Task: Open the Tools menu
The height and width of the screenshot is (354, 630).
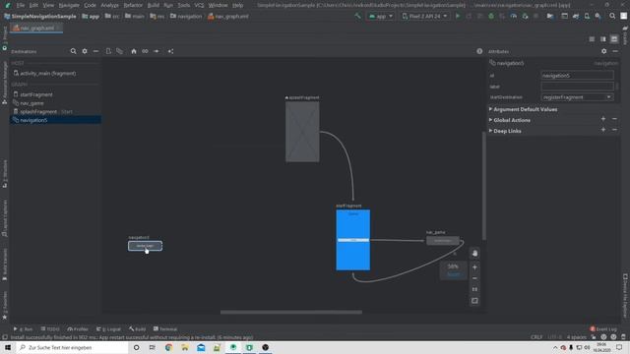Action: tap(184, 5)
